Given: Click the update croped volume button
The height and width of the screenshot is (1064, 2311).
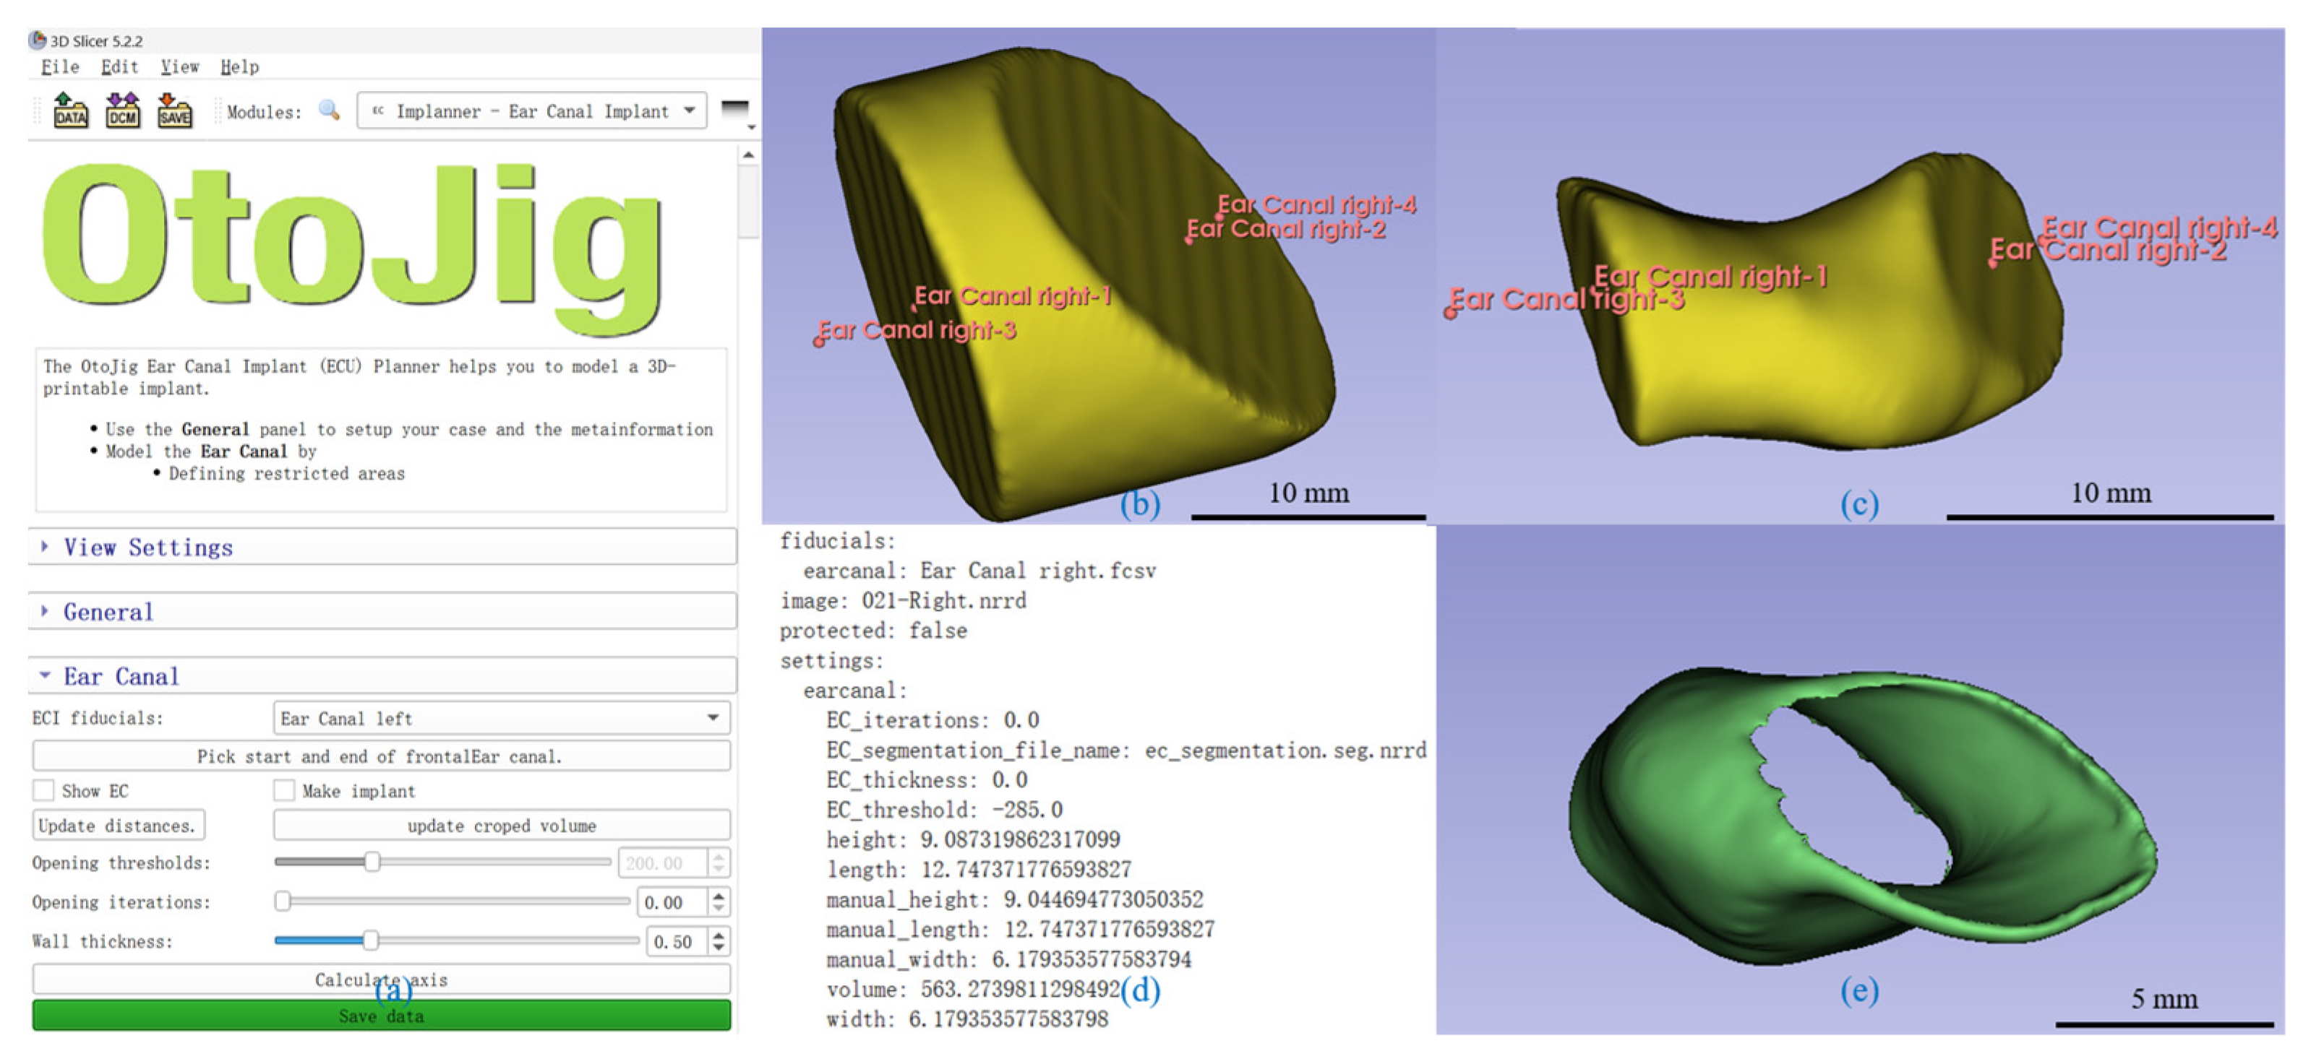Looking at the screenshot, I should (x=501, y=826).
